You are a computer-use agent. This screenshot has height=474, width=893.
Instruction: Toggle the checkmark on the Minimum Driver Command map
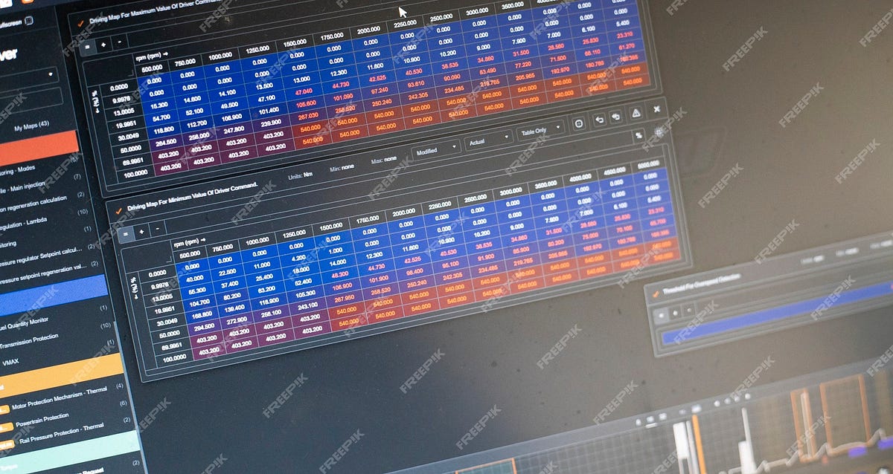click(x=118, y=211)
